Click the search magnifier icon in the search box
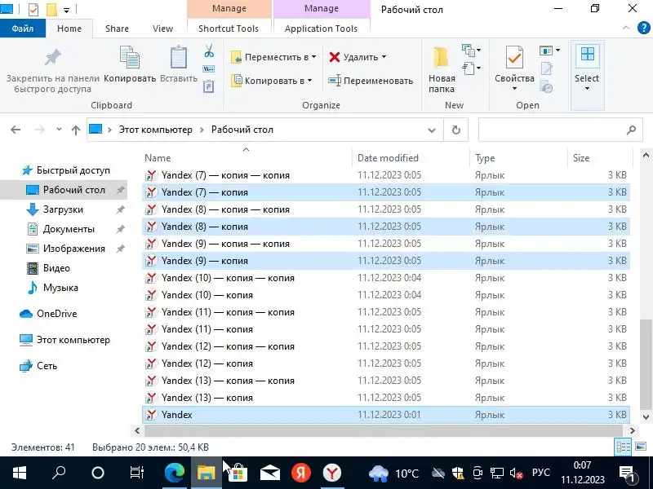Viewport: 653px width, 489px height. [x=631, y=130]
